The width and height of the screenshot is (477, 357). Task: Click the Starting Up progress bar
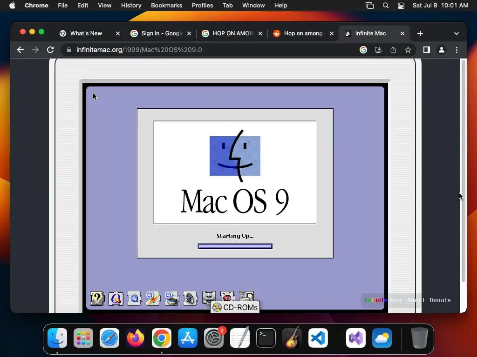(235, 246)
